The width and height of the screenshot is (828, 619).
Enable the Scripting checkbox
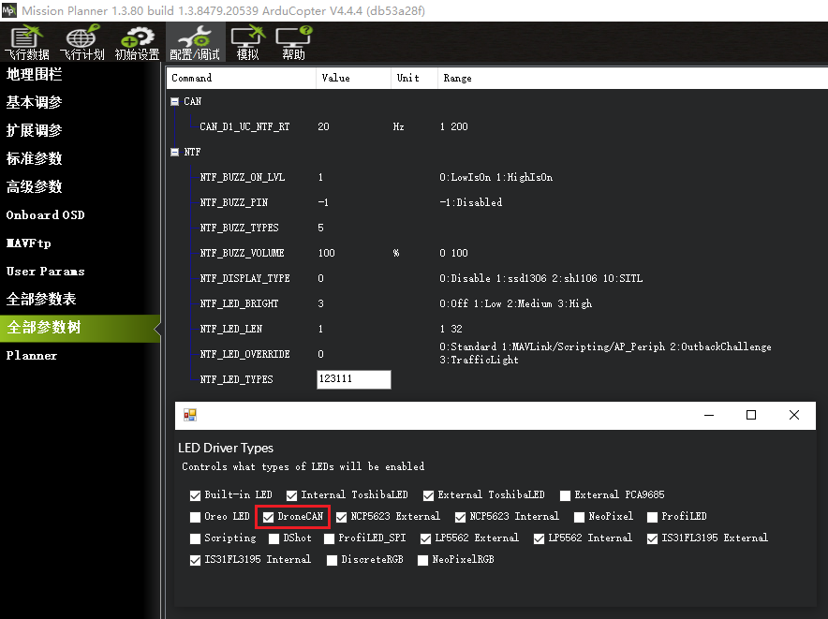(196, 538)
